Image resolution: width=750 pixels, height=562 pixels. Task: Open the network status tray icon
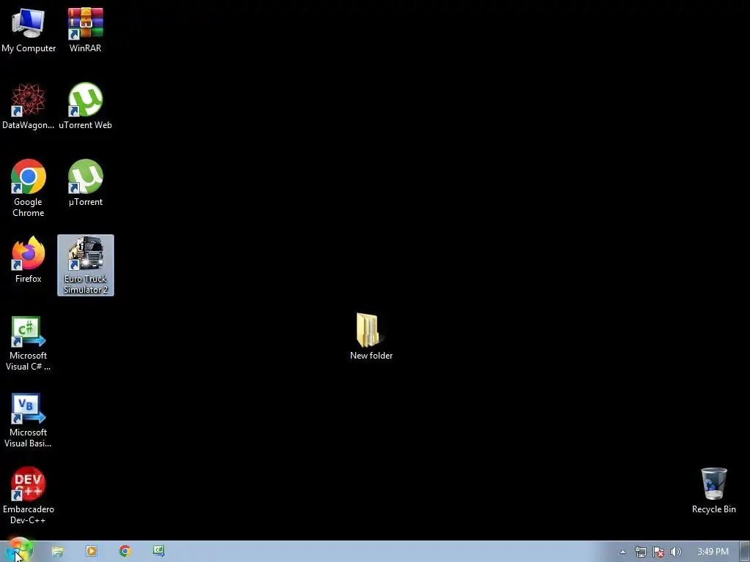coord(640,552)
